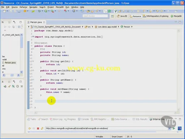Click the red-slashed server icon in lower-left panel

(x=13, y=86)
